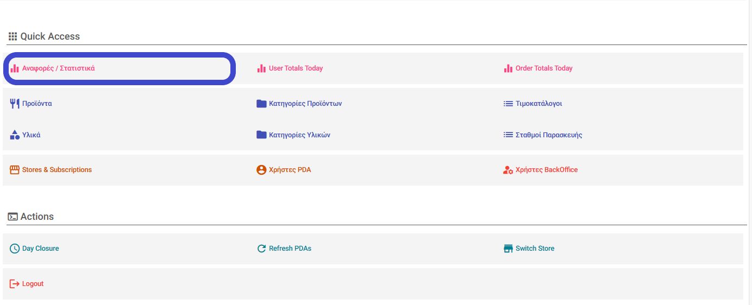
Task: Click the list icon beside Τιμοκατάλογοι
Action: point(508,104)
